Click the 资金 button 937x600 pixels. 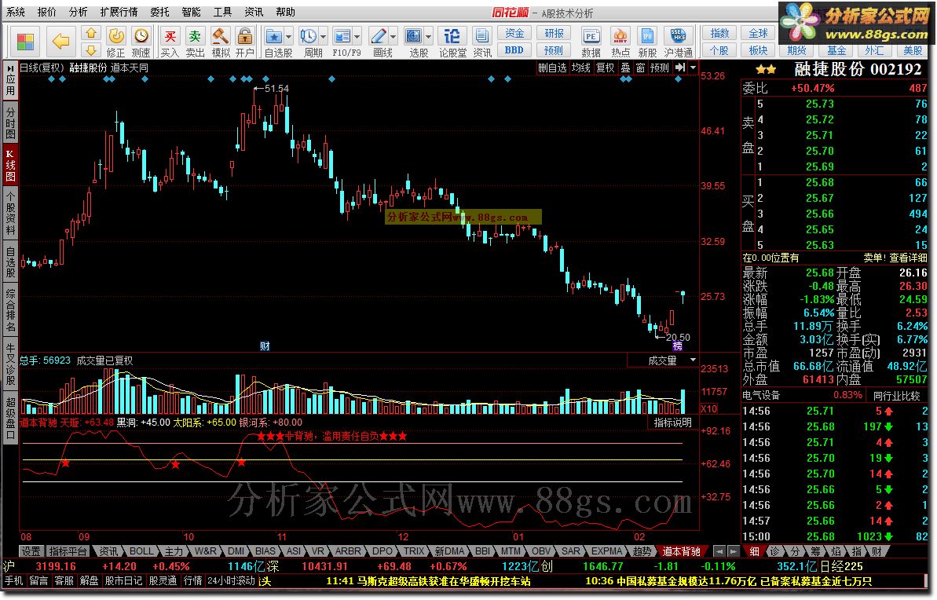[x=514, y=34]
